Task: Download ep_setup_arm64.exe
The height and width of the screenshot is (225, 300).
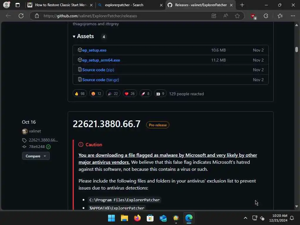Action: [101, 60]
